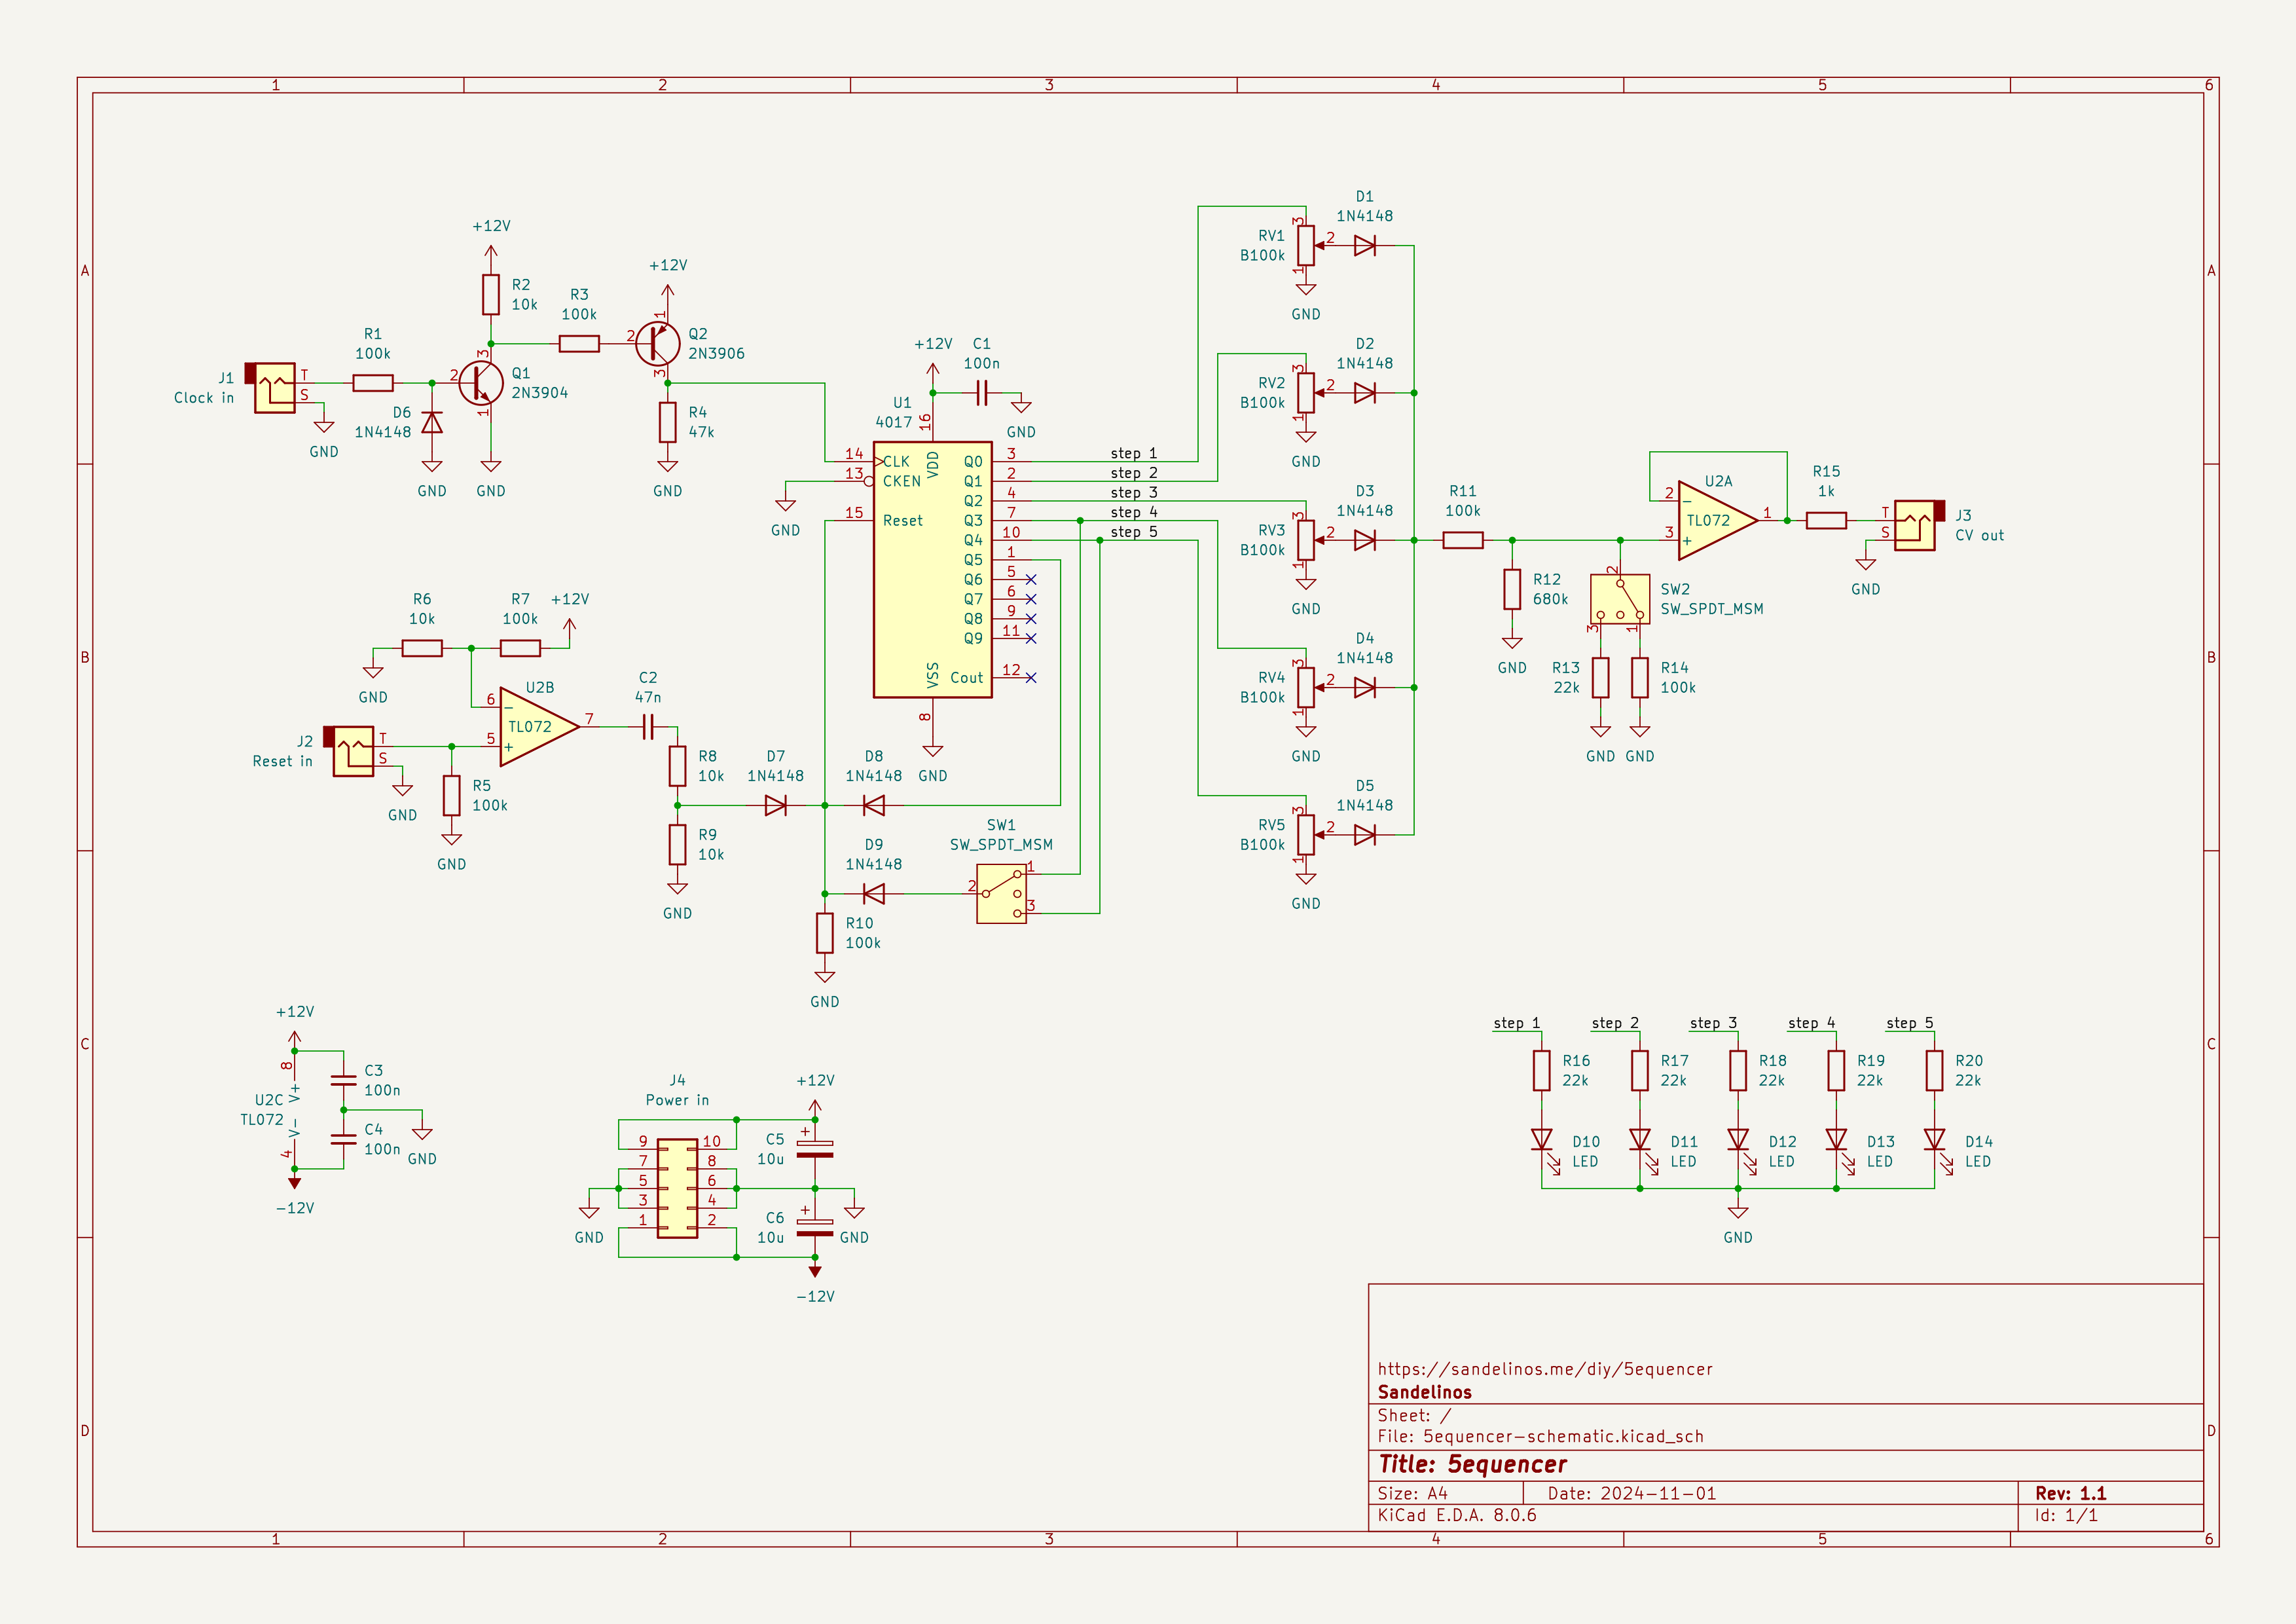Select polarized capacitor C5 10u symbol
Image resolution: width=2296 pixels, height=1624 pixels.
(x=815, y=1148)
